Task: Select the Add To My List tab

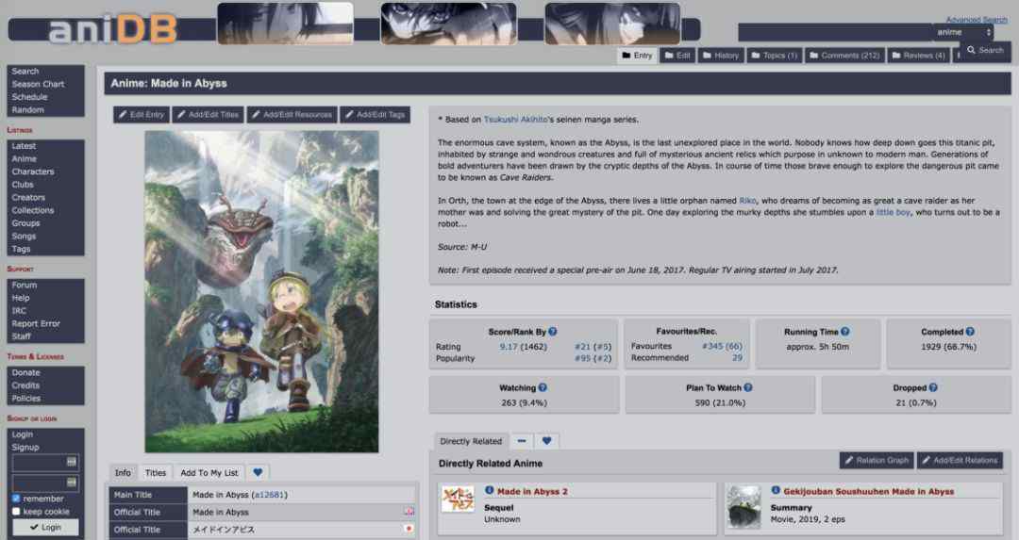Action: click(x=209, y=472)
